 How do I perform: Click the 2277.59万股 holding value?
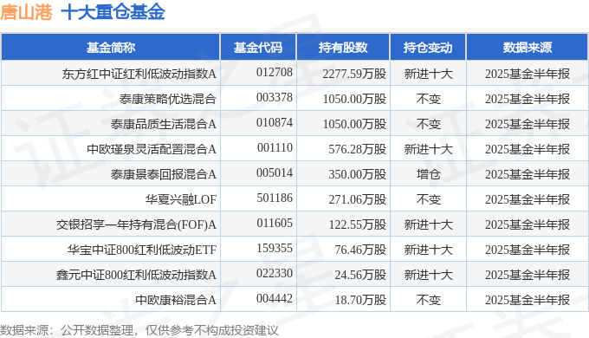pos(354,74)
